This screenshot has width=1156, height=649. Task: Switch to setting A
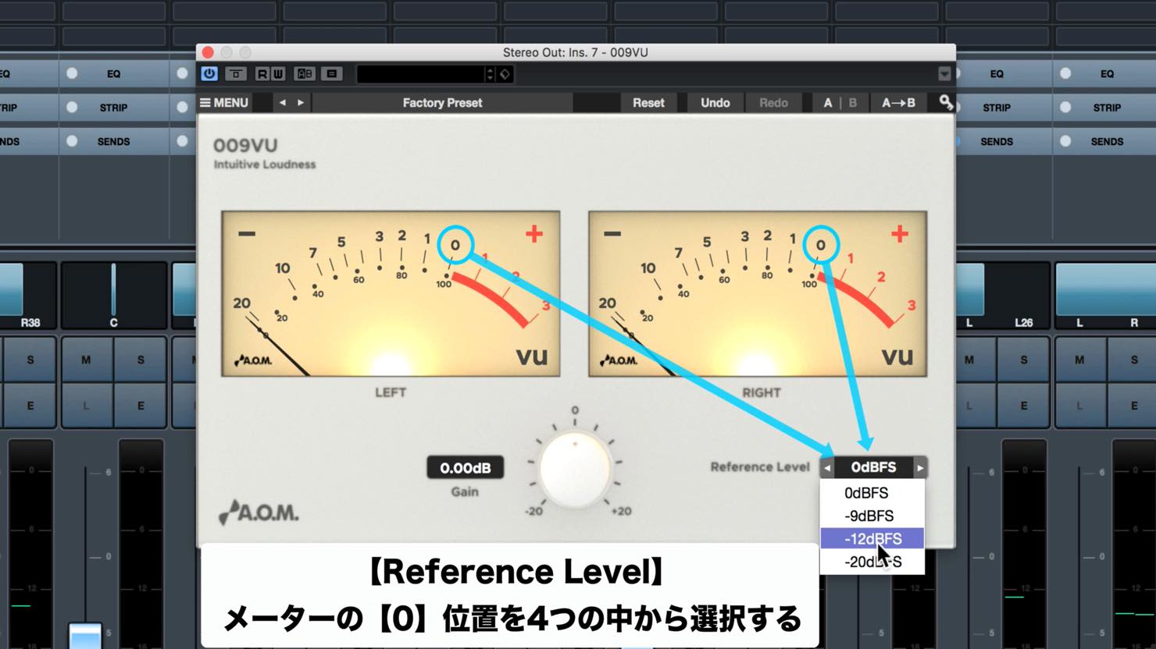[828, 102]
